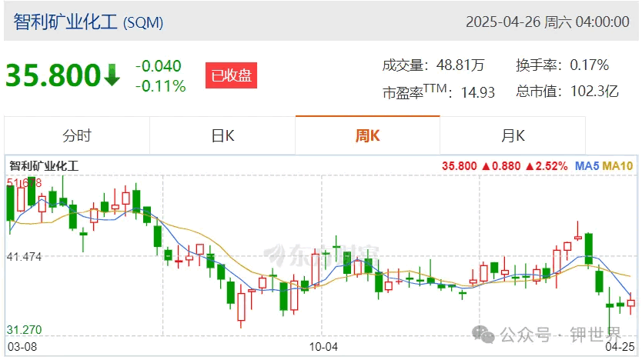Click the green down arrow beside 35.800
This screenshot has height=360, width=642.
(x=112, y=75)
